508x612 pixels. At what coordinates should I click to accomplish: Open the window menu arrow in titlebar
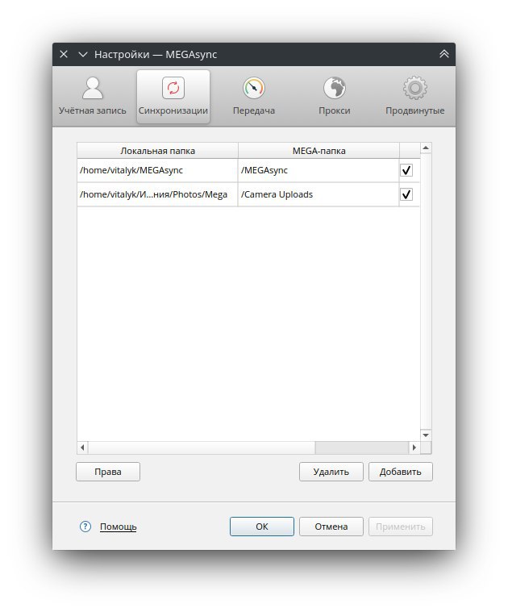click(83, 54)
